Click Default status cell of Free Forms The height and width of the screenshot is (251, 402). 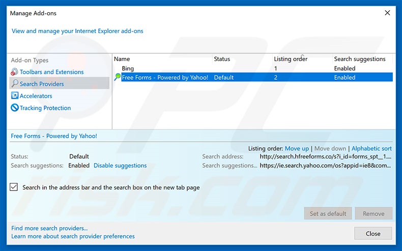[223, 77]
